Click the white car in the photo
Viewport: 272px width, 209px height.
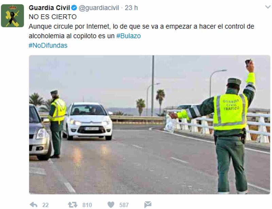coord(88,121)
